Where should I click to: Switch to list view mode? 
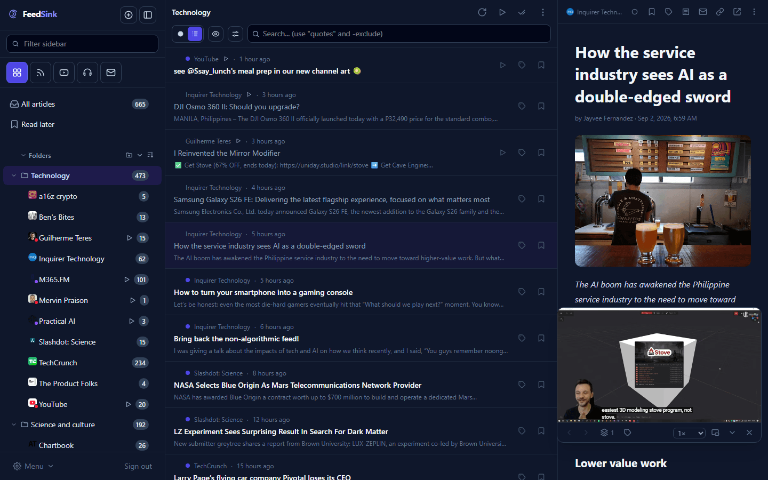(x=195, y=34)
